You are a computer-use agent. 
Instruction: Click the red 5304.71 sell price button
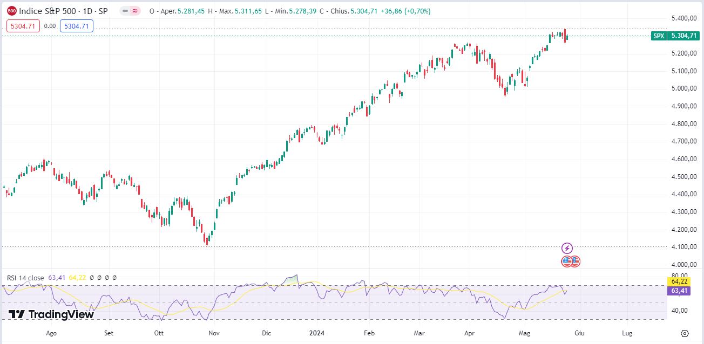pos(23,25)
